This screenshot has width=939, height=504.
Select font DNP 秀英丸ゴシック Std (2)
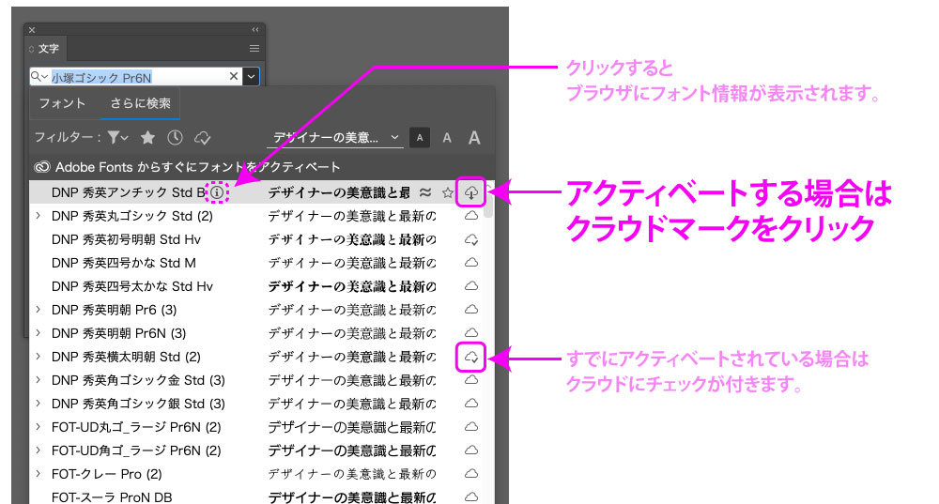(132, 216)
